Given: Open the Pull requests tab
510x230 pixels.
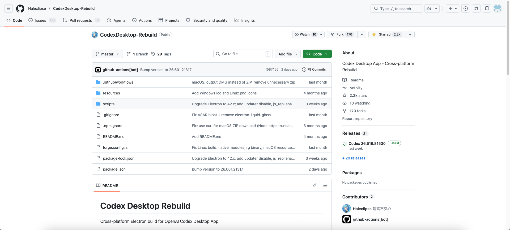Looking at the screenshot, I should coord(81,20).
